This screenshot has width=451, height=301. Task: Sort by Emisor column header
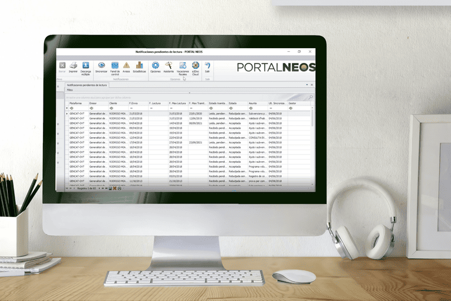point(98,103)
